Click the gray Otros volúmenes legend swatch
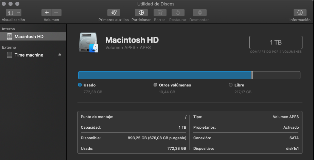 [155, 85]
